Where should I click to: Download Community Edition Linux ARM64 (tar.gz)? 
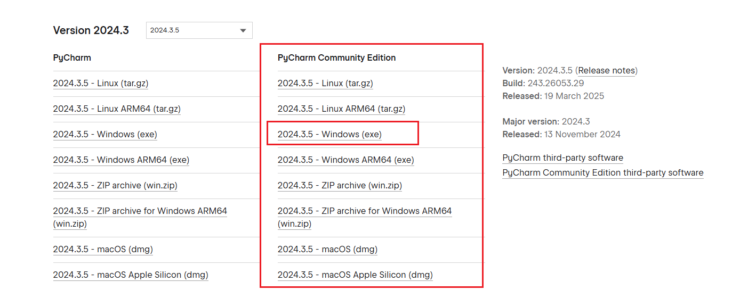click(341, 109)
